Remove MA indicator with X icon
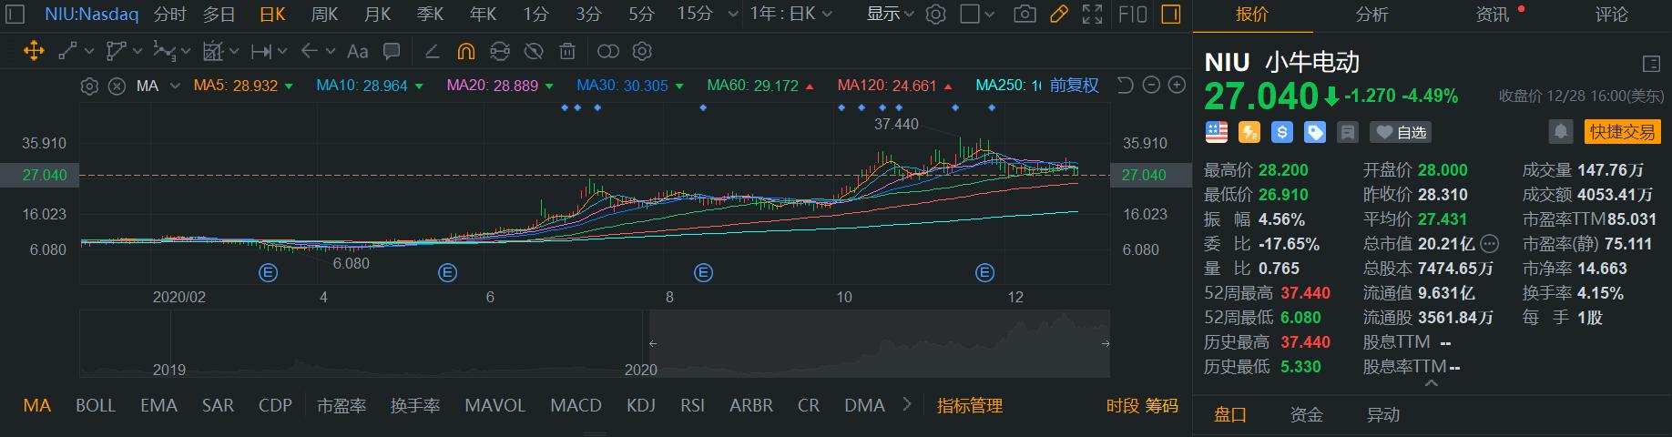This screenshot has height=437, width=1672. coord(117,86)
